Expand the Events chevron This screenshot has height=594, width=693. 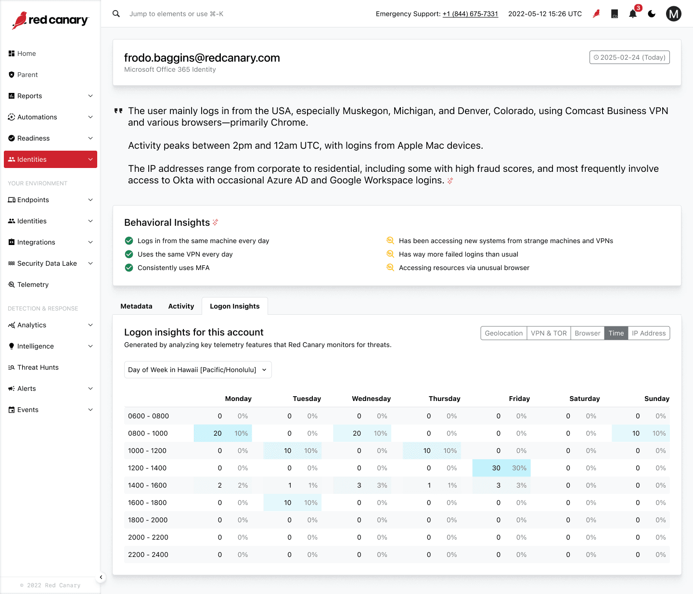(90, 410)
